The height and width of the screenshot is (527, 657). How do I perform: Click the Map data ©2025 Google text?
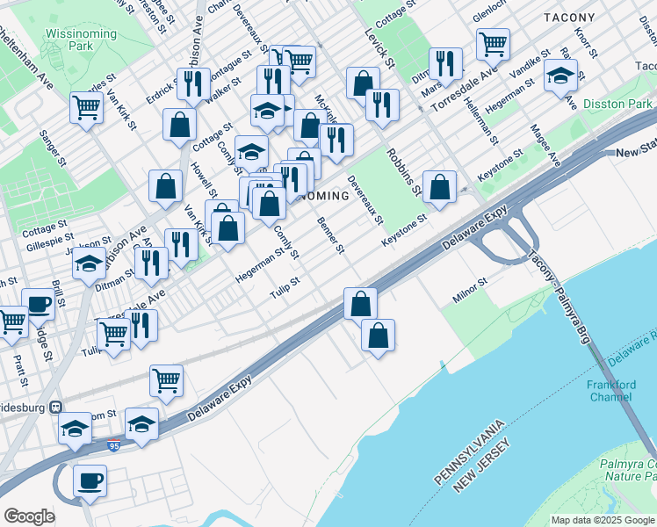pos(603,520)
